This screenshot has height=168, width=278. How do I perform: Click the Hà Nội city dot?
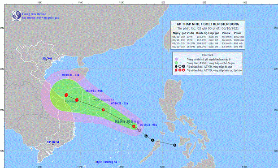click(x=46, y=60)
